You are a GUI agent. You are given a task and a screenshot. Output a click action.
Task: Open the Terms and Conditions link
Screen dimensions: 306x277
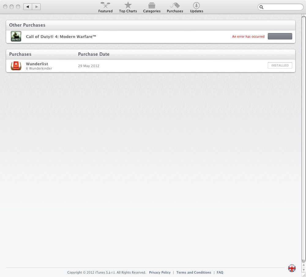[194, 272]
